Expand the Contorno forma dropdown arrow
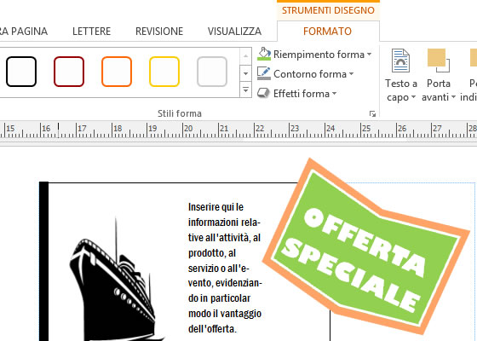Viewport: 477px width, 341px height. 351,74
